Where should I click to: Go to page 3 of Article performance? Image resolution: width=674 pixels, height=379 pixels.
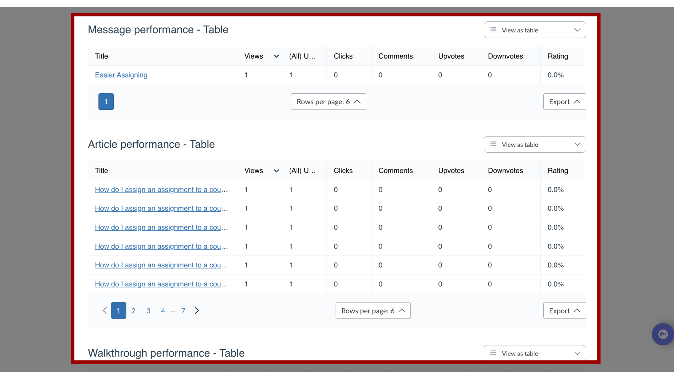tap(148, 311)
